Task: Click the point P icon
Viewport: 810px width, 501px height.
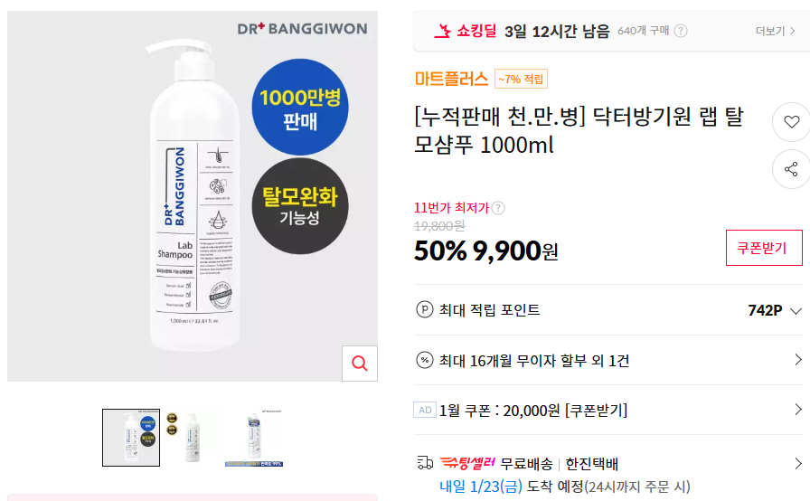Action: coord(425,310)
